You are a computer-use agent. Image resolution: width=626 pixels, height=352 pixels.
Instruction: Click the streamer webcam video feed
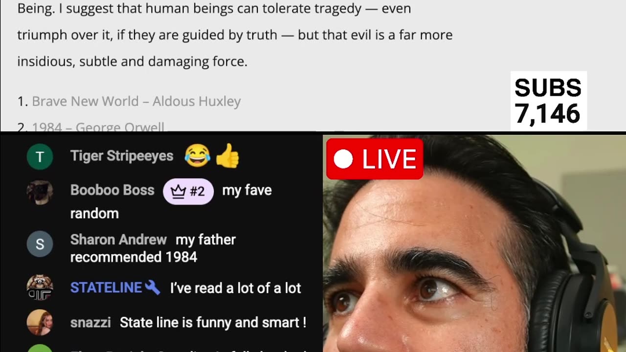(474, 243)
